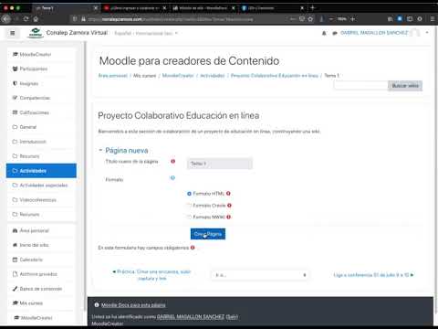Toggle the hamburger side panel button

click(x=13, y=33)
